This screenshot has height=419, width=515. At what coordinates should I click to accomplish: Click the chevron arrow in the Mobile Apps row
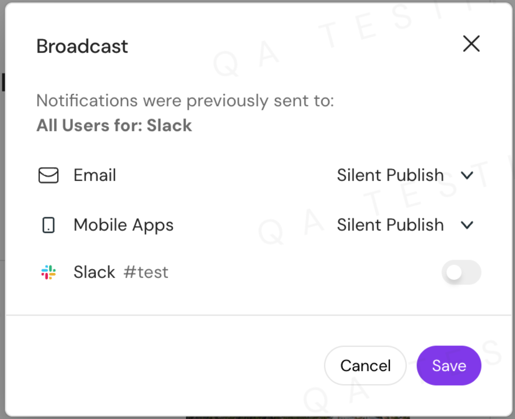tap(467, 225)
